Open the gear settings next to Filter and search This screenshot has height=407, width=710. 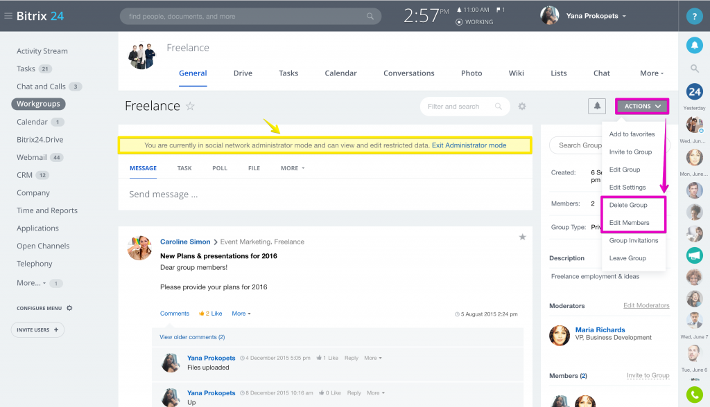522,107
